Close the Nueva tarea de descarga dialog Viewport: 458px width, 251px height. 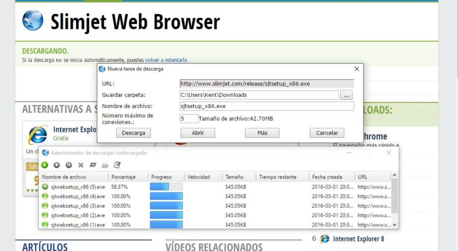[356, 69]
